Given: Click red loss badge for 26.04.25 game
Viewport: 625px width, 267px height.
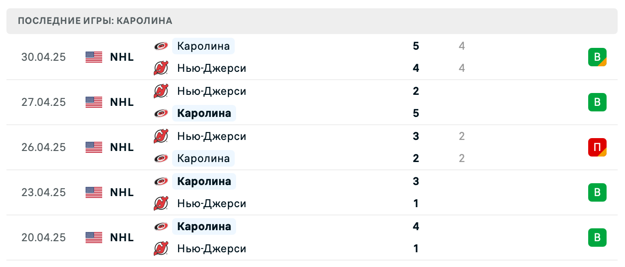Looking at the screenshot, I should click(597, 147).
